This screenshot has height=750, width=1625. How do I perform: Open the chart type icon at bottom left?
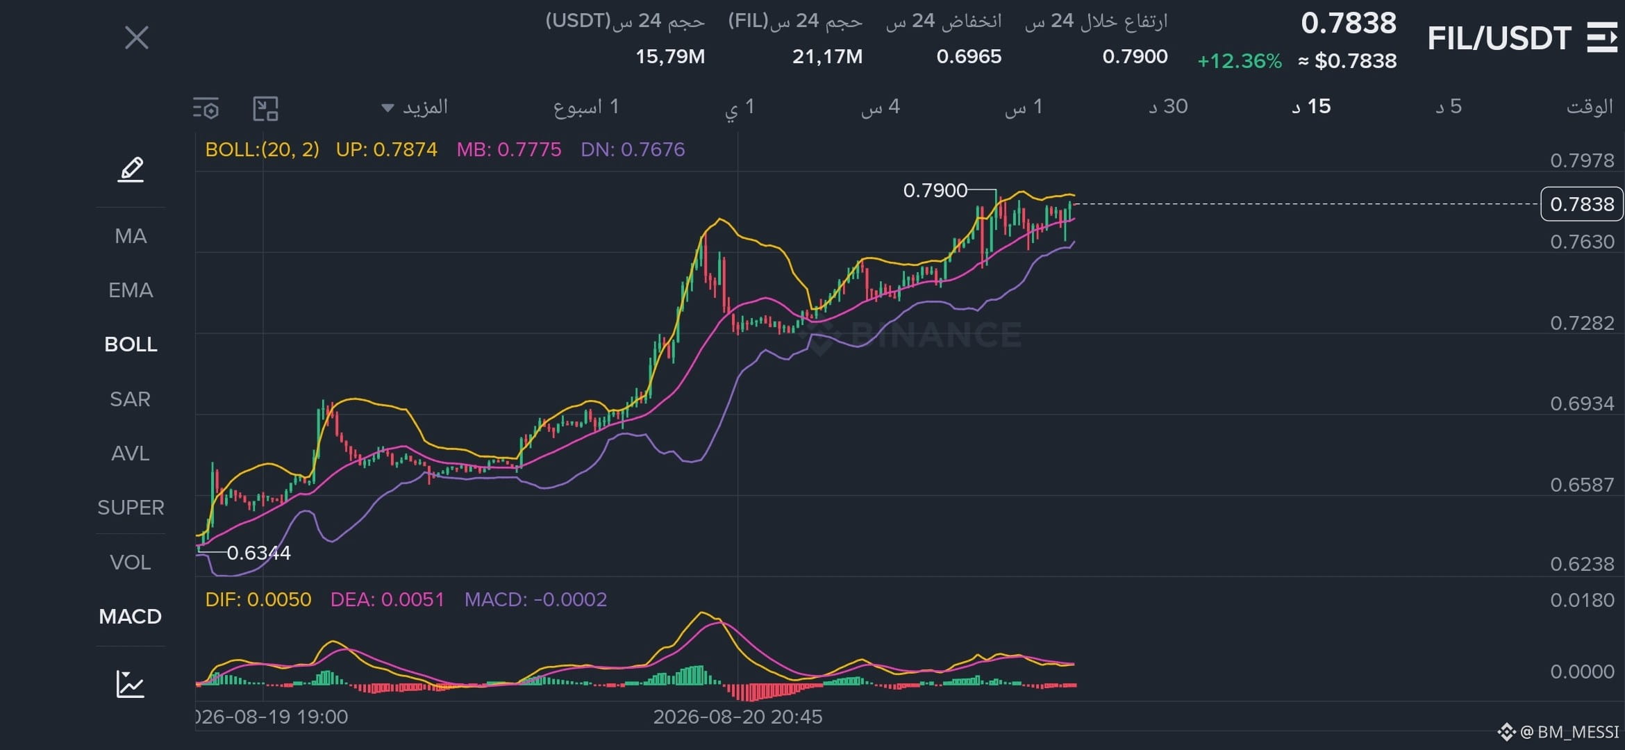(131, 684)
